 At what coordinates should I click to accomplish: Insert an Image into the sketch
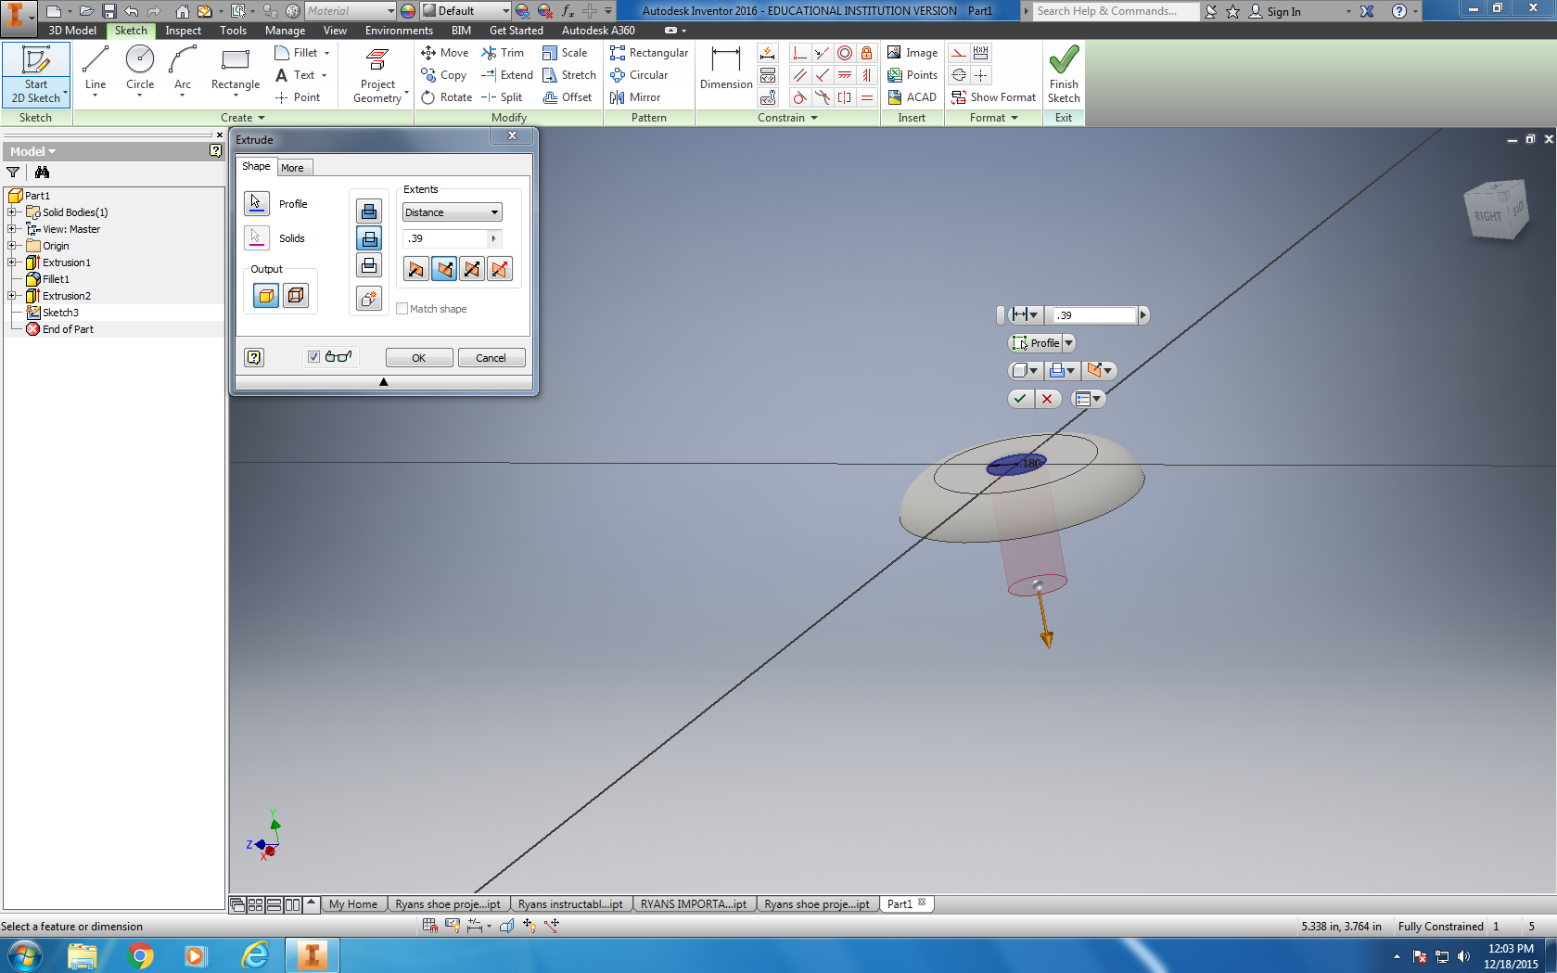pos(913,53)
